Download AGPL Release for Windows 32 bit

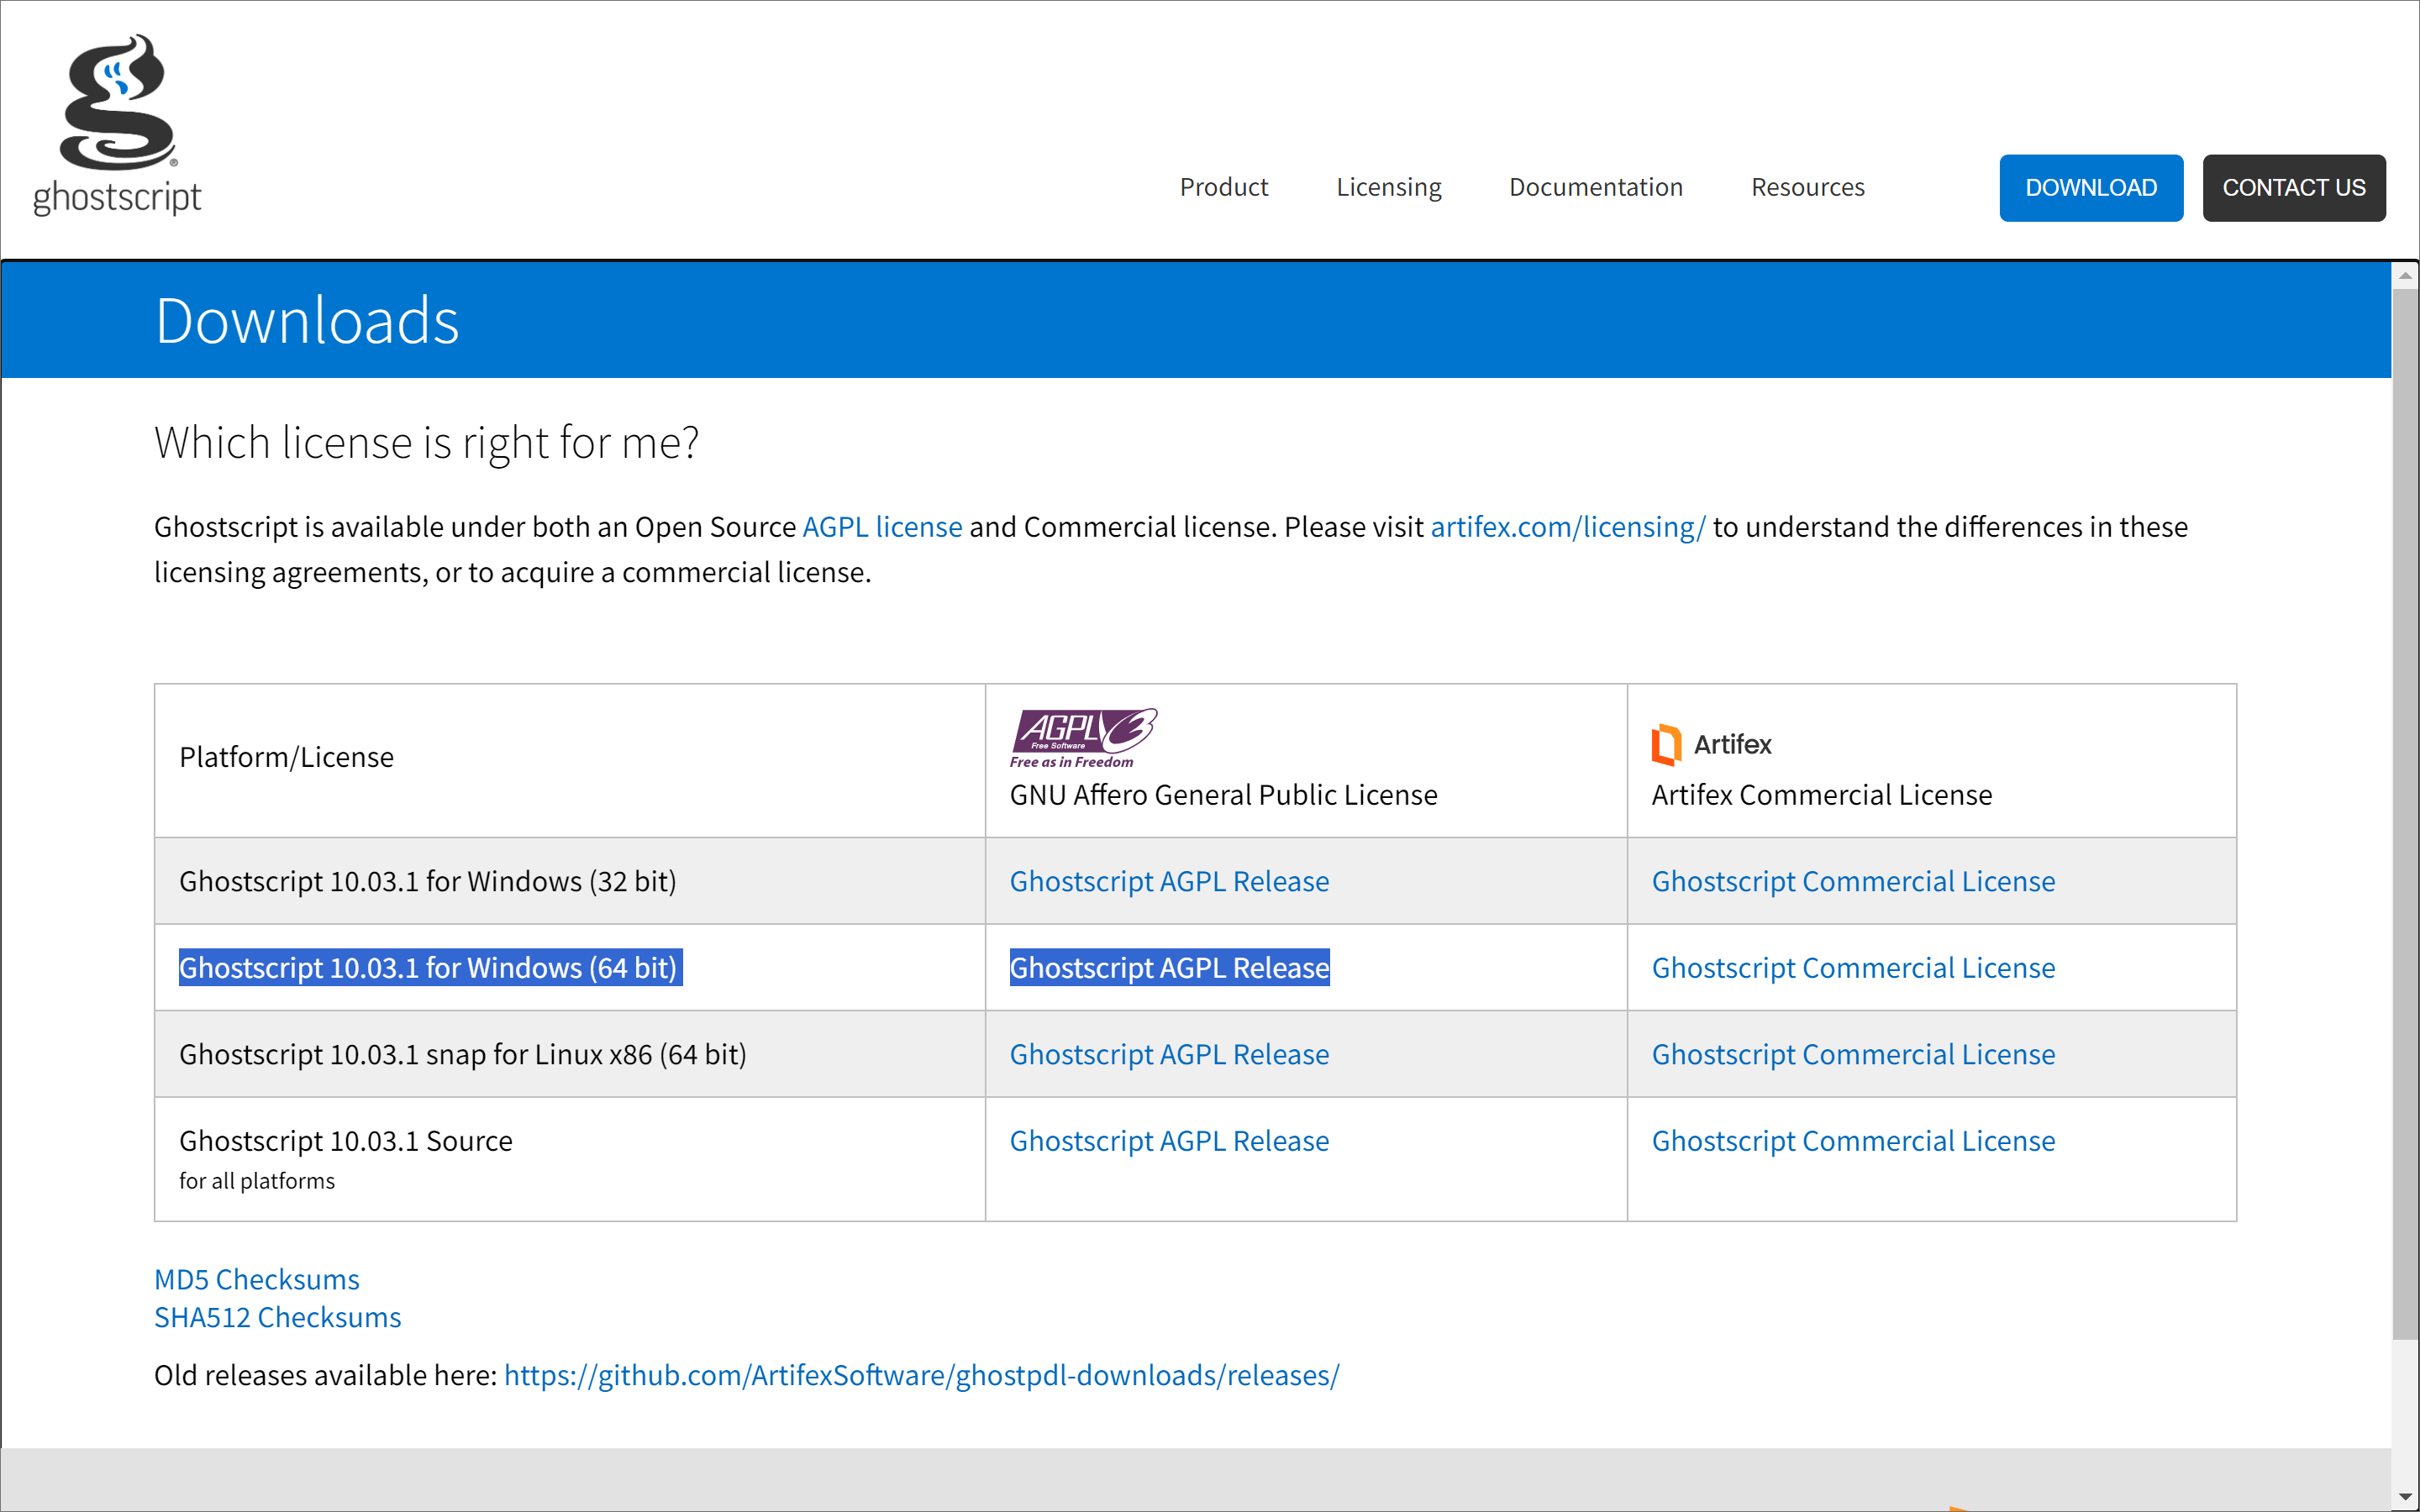(x=1168, y=881)
